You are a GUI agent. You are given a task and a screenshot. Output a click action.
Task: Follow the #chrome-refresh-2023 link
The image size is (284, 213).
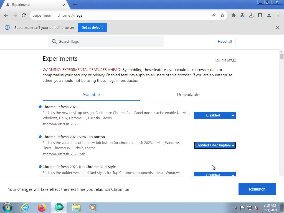[x=60, y=124]
